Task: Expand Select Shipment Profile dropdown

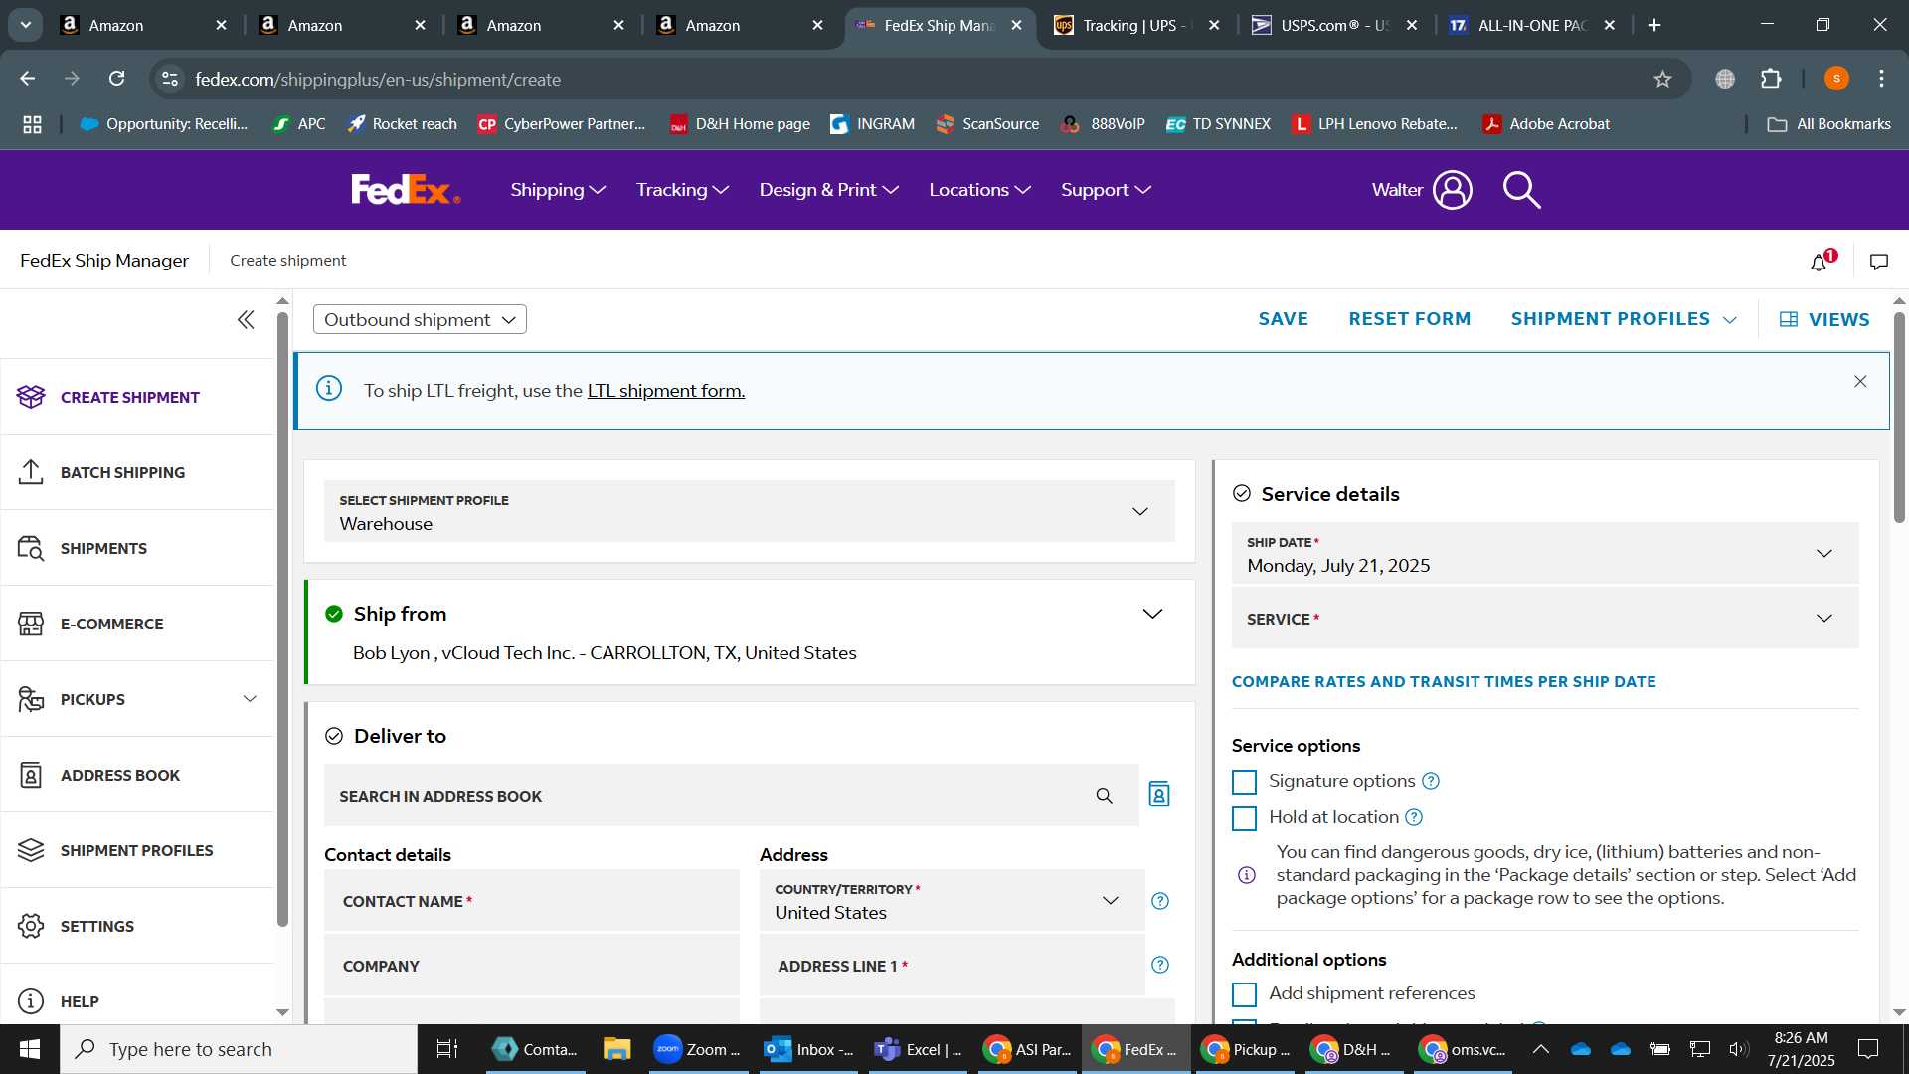Action: tap(750, 511)
